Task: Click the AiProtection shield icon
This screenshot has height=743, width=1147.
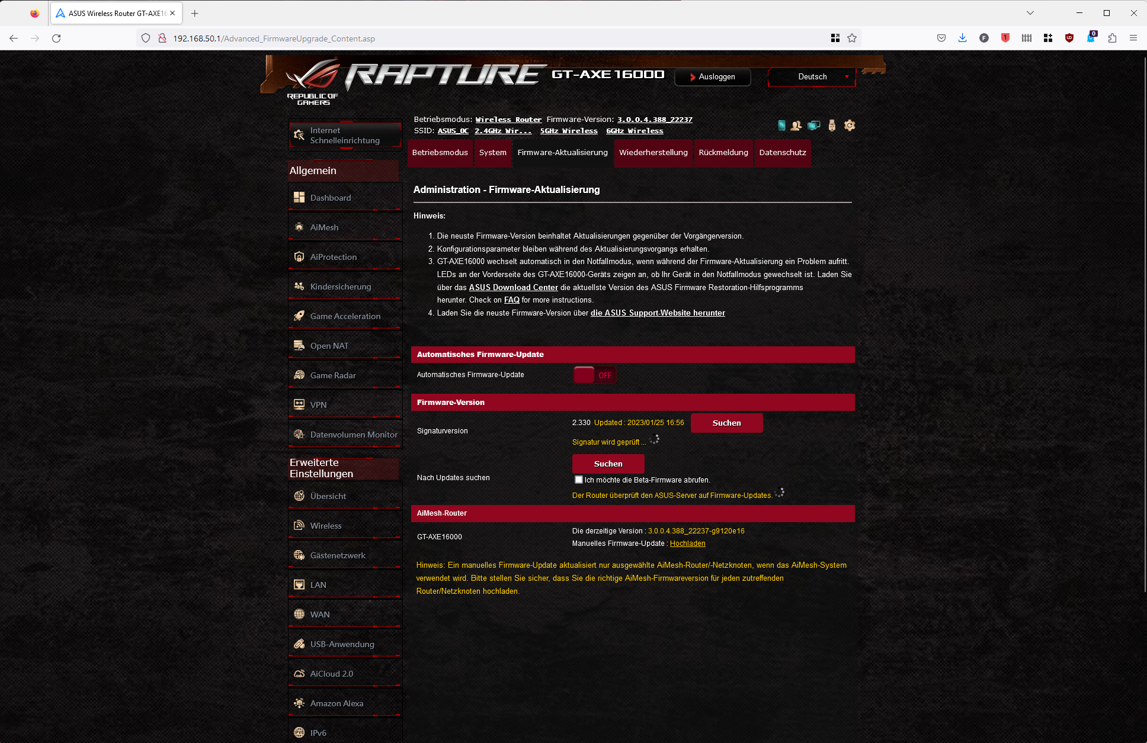Action: coord(299,257)
